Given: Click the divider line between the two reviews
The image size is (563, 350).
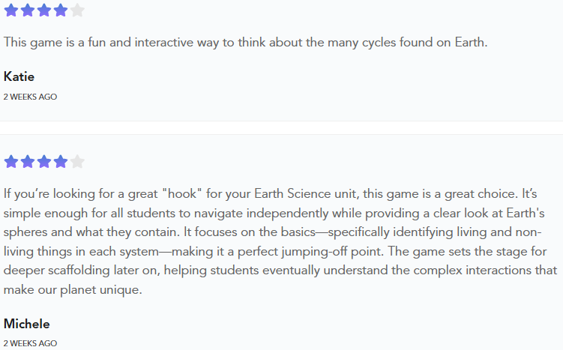Looking at the screenshot, I should (281, 121).
